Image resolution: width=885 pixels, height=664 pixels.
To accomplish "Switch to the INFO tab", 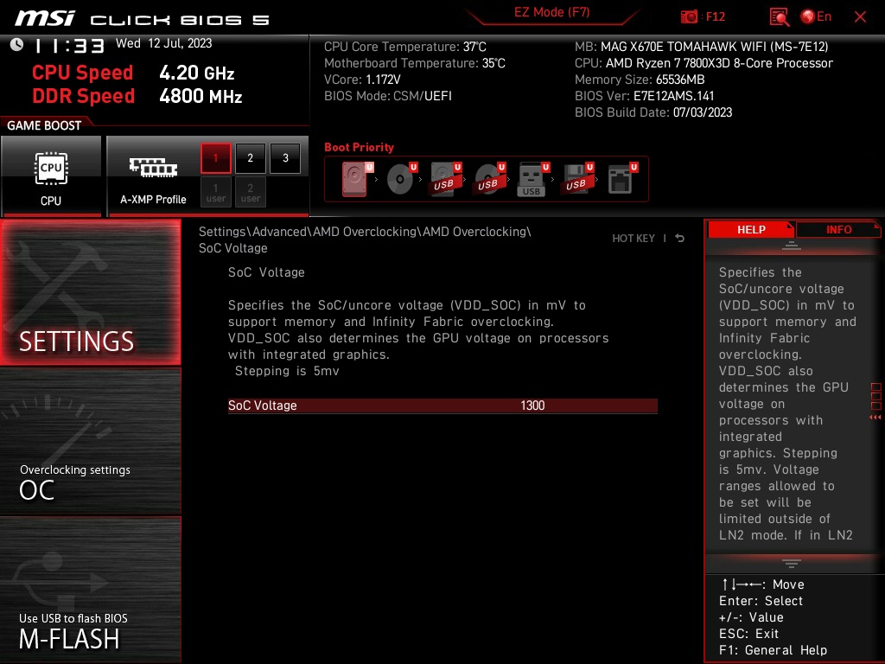I will (838, 230).
